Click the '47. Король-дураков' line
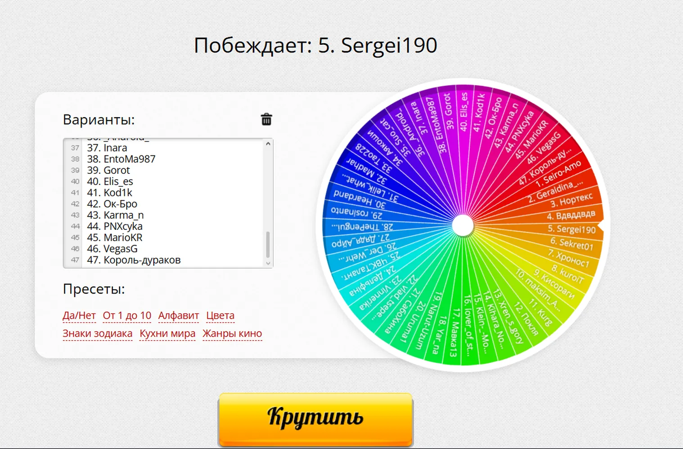683x449 pixels. (134, 260)
